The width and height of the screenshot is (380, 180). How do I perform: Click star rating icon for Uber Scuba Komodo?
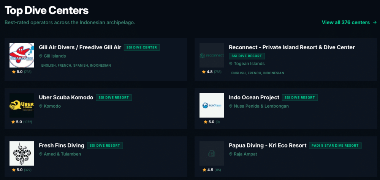click(x=13, y=122)
